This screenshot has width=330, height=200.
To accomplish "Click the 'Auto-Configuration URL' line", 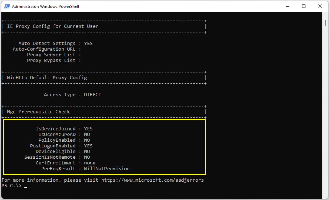I will (47, 49).
